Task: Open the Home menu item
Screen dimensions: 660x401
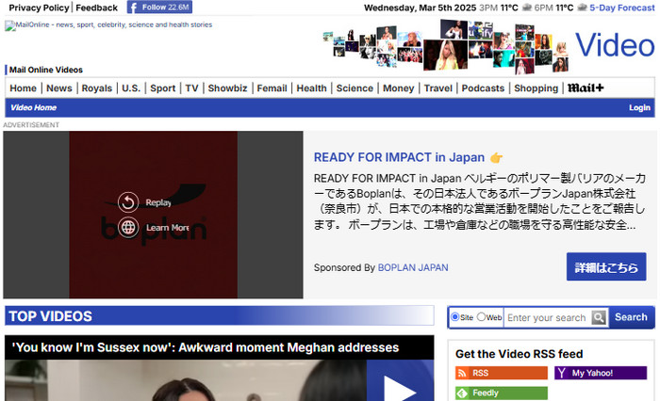Action: [x=24, y=88]
